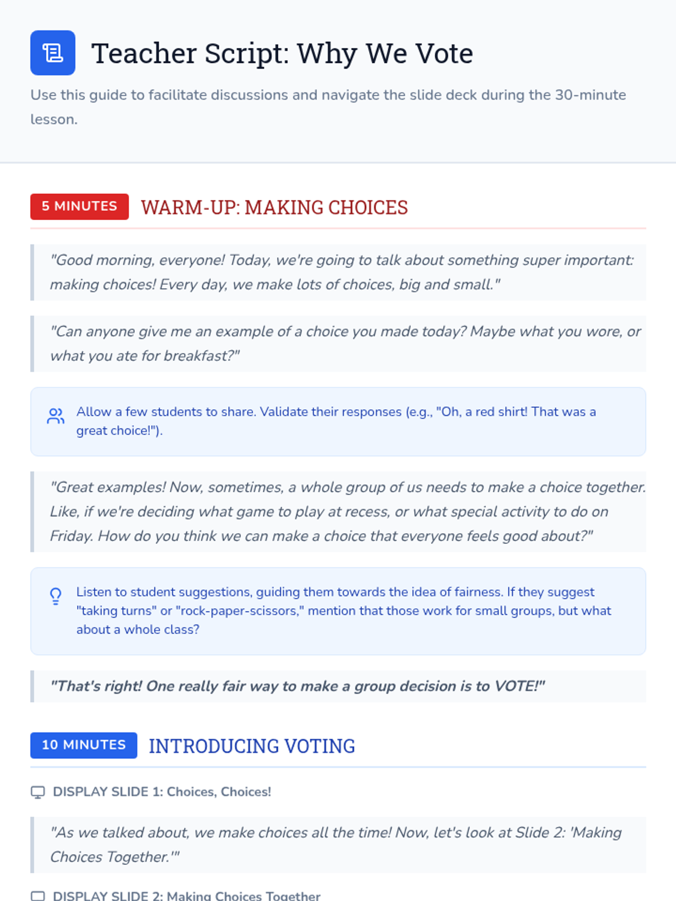Click the lightbulb tip icon
Viewport: 676px width, 901px height.
tap(55, 596)
